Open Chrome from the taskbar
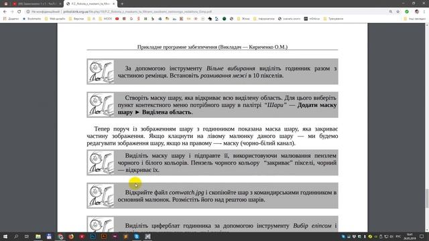 60,236
